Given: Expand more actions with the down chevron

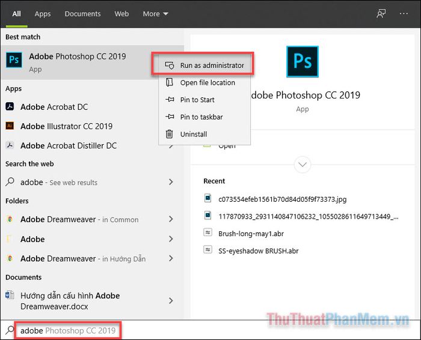Looking at the screenshot, I should (x=303, y=165).
